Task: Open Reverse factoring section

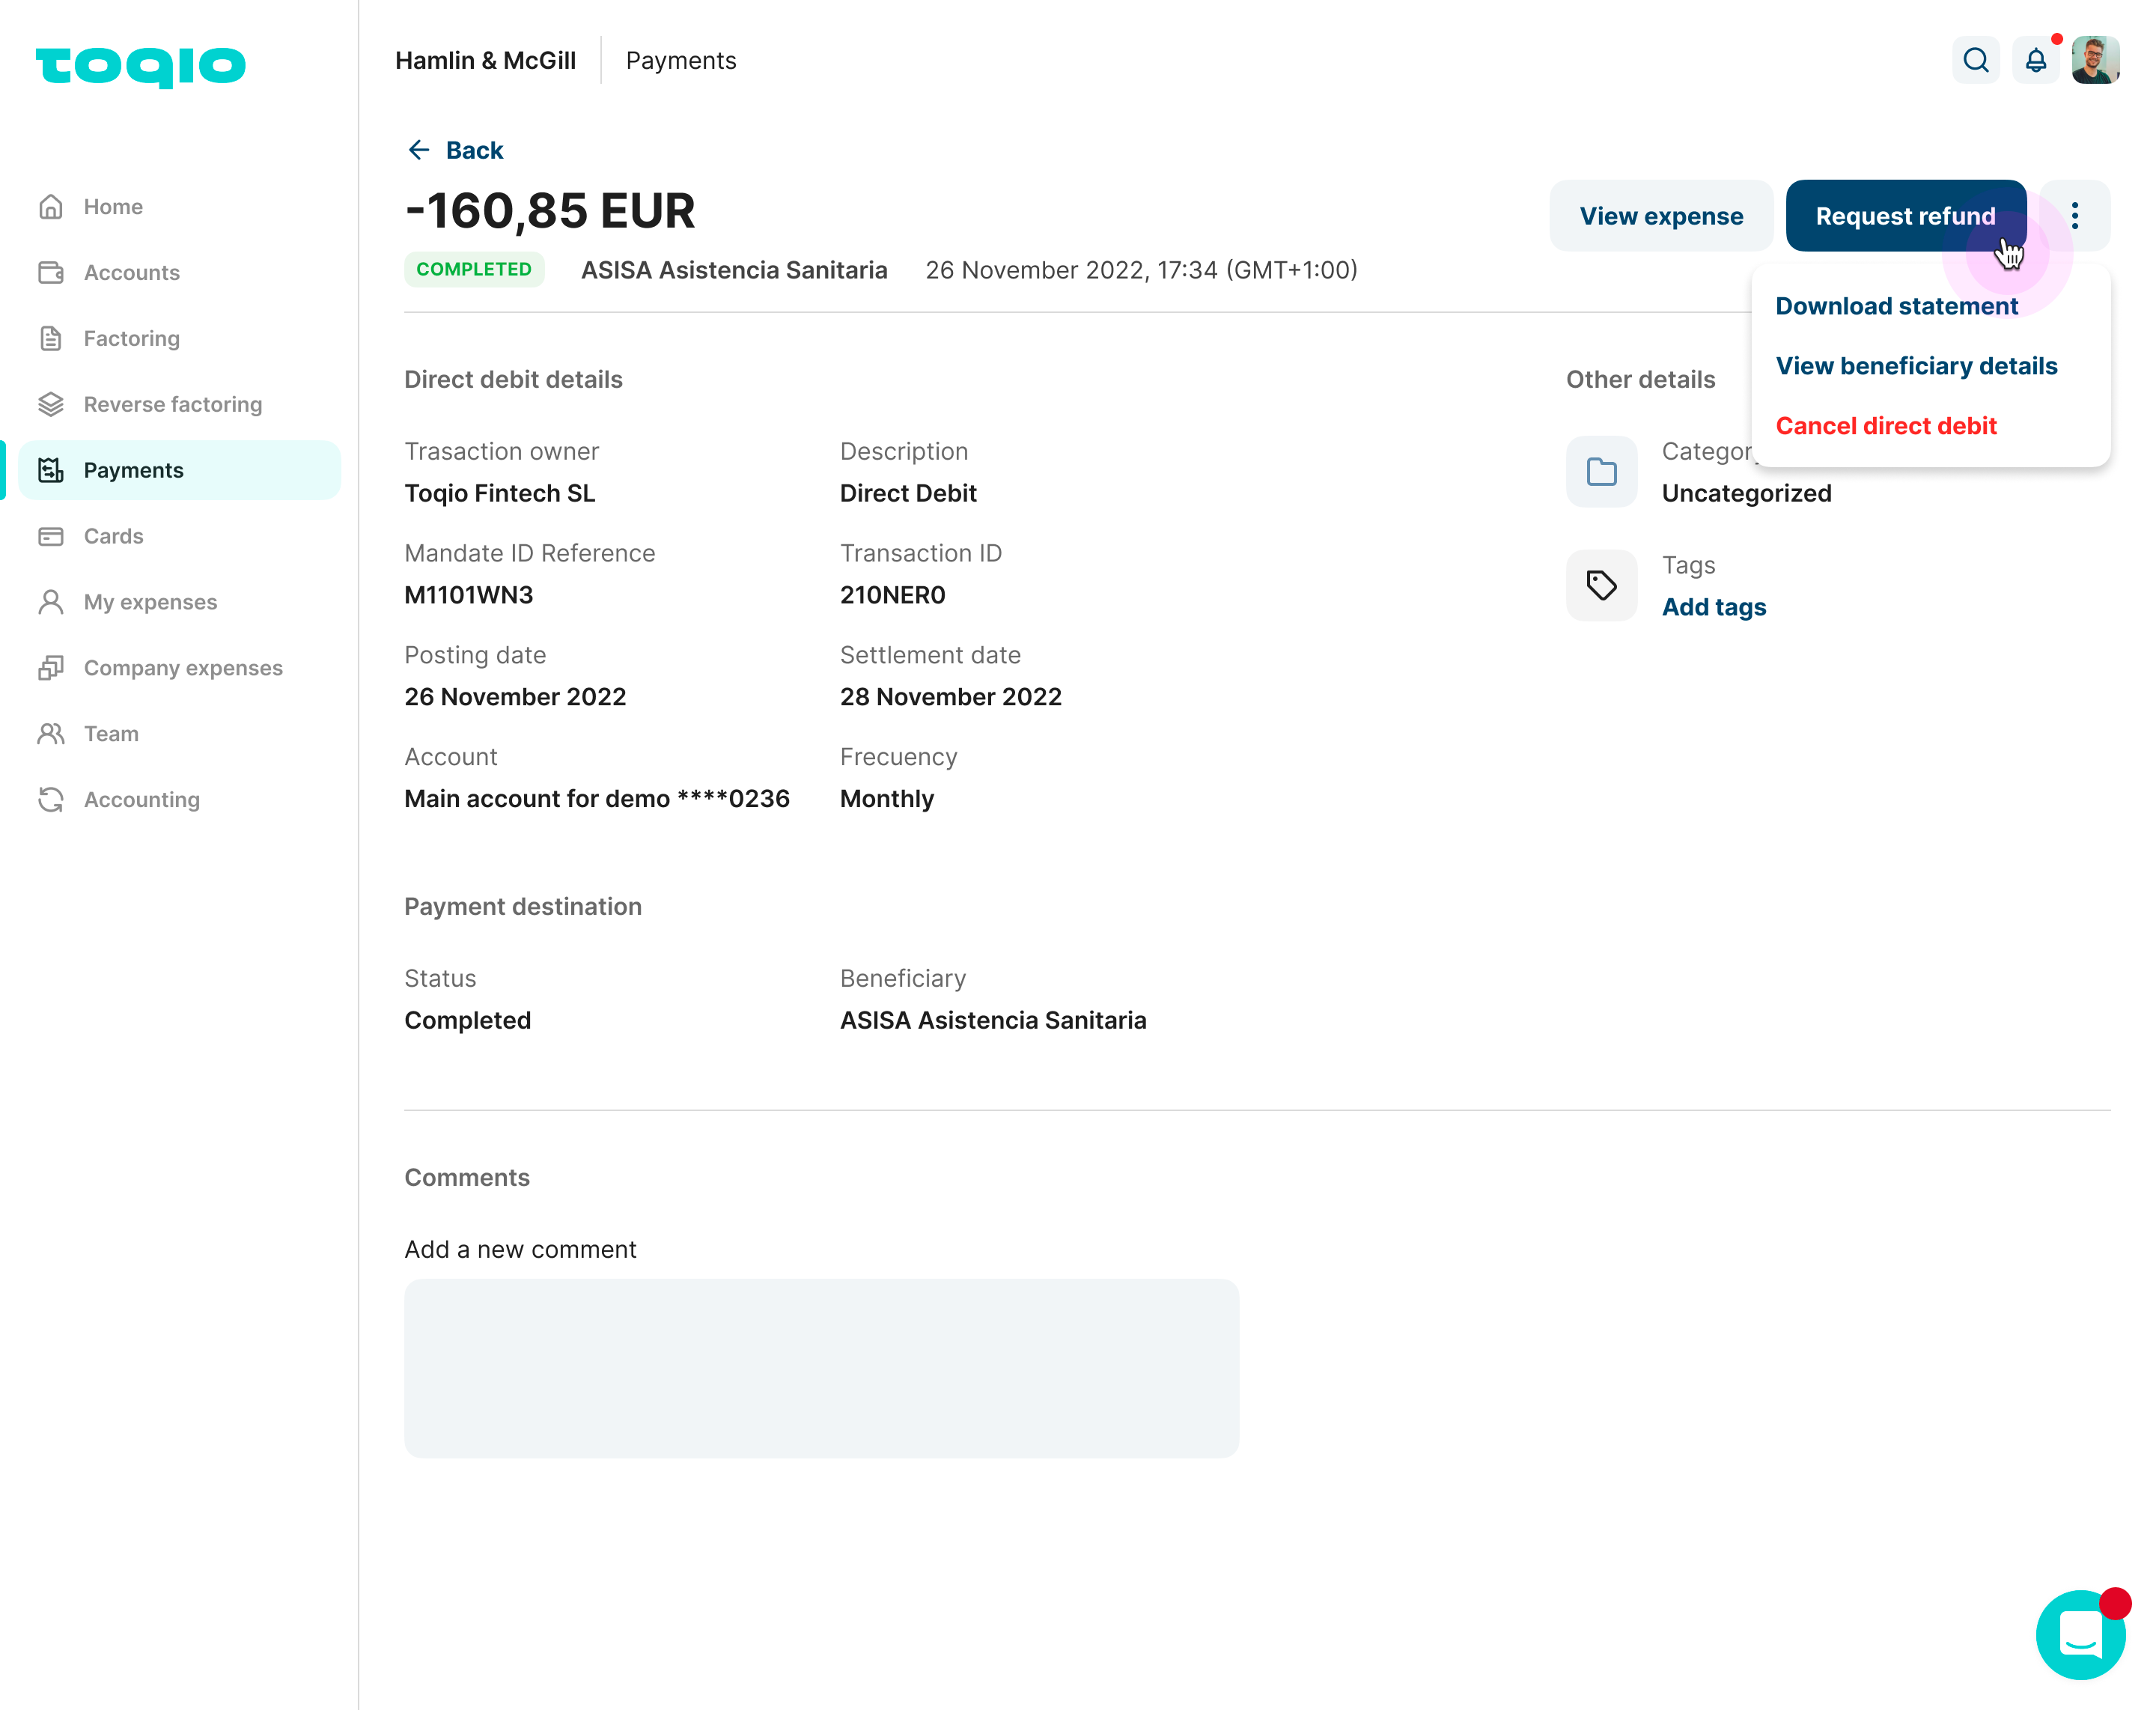Action: point(172,404)
